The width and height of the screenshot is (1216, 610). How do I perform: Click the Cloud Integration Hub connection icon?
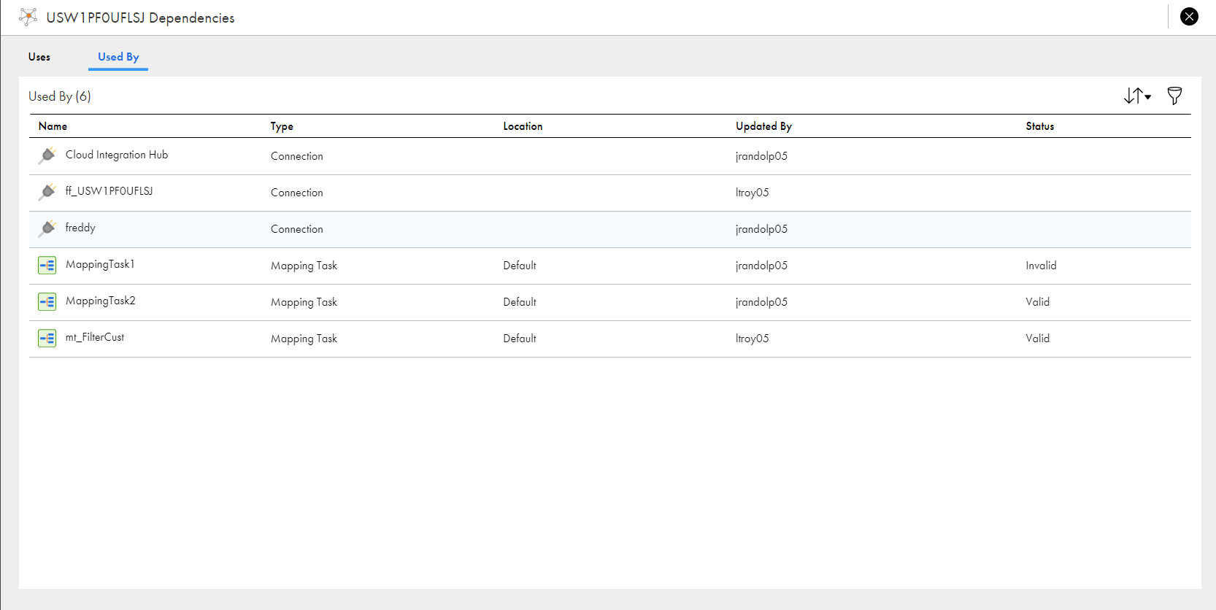47,155
